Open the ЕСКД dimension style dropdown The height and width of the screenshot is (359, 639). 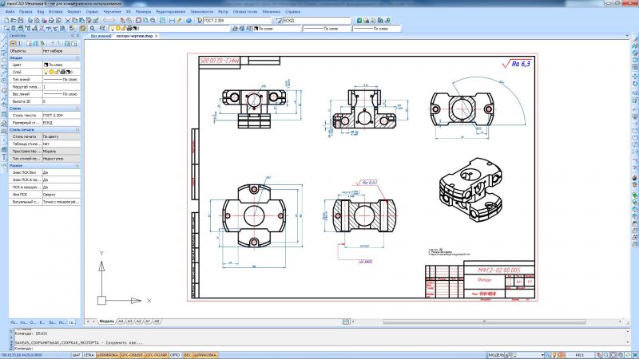(316, 21)
